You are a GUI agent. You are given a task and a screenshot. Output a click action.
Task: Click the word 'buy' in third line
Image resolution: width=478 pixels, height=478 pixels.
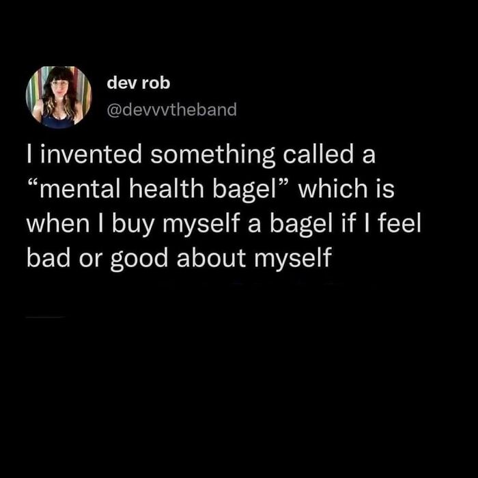132,225
